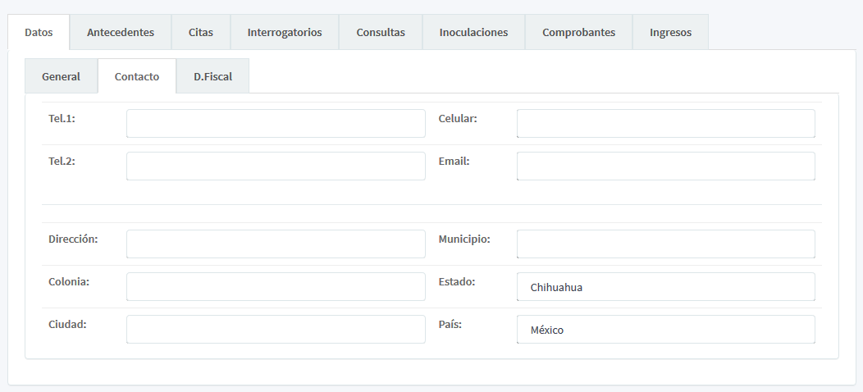The height and width of the screenshot is (392, 863).
Task: Select the Email text field
Action: click(x=665, y=166)
